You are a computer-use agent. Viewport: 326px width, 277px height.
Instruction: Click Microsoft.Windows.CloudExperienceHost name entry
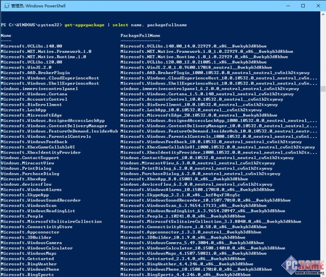50,78
